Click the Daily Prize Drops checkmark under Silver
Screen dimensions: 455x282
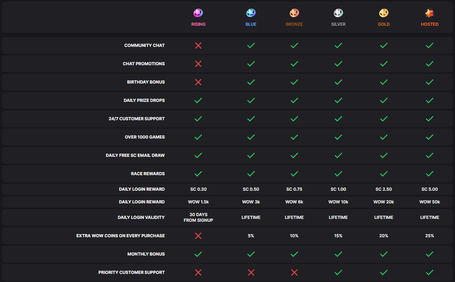pos(338,100)
